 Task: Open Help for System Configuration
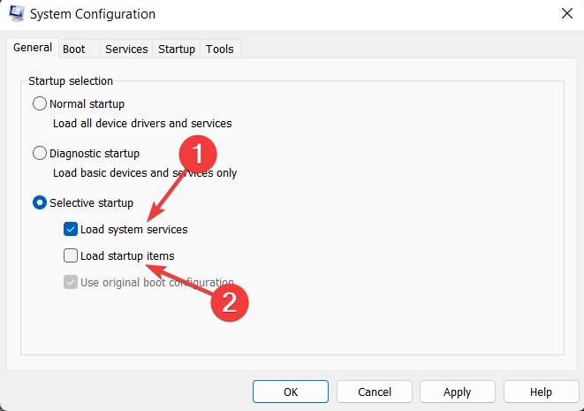(x=541, y=392)
